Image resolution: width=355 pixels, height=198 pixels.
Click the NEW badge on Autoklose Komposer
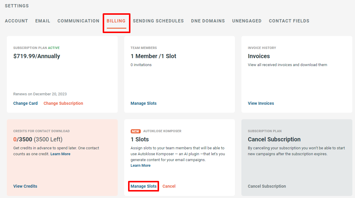click(135, 131)
